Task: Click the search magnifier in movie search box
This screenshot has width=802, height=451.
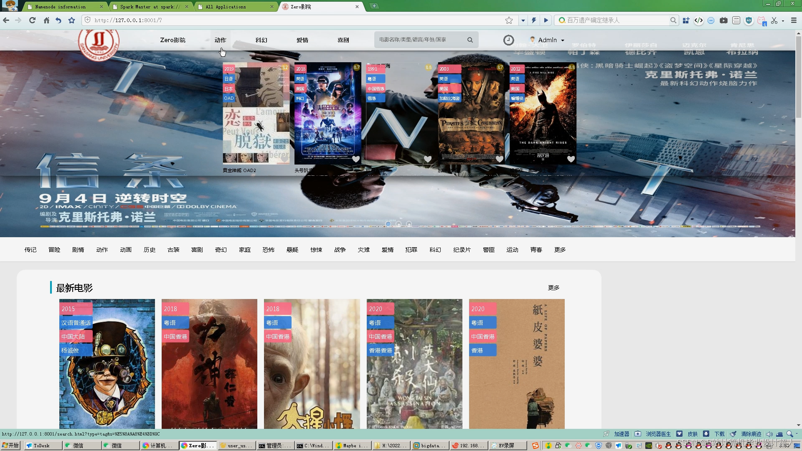Action: (470, 40)
